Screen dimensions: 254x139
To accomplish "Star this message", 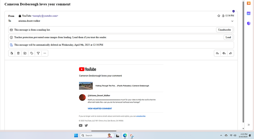I will tap(219, 16).
